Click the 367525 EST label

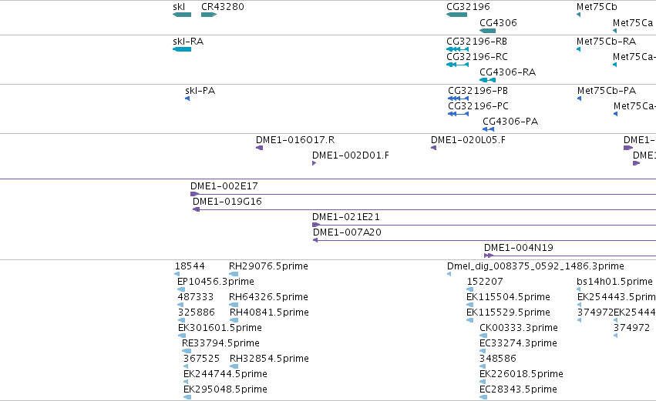(x=201, y=359)
